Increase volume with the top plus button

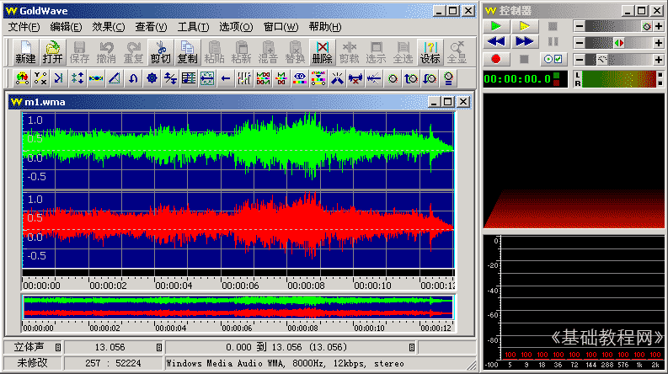click(x=659, y=26)
